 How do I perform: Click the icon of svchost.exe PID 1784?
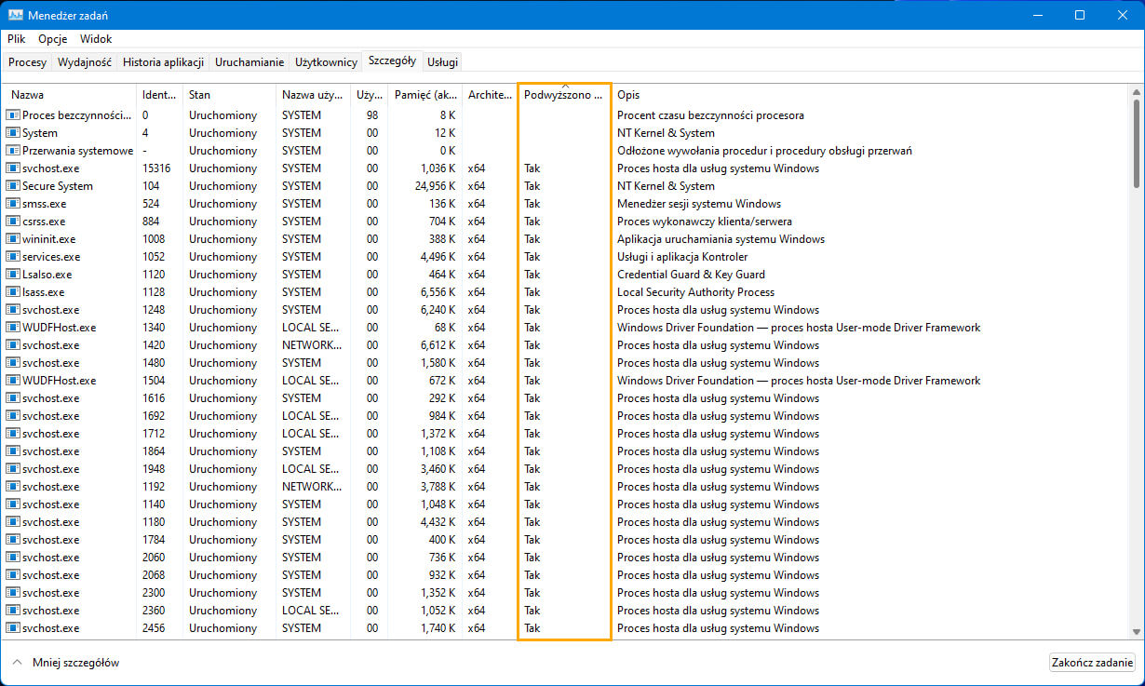(13, 540)
